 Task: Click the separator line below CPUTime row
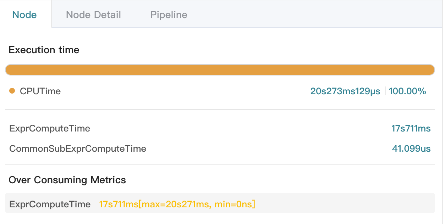coord(220,110)
